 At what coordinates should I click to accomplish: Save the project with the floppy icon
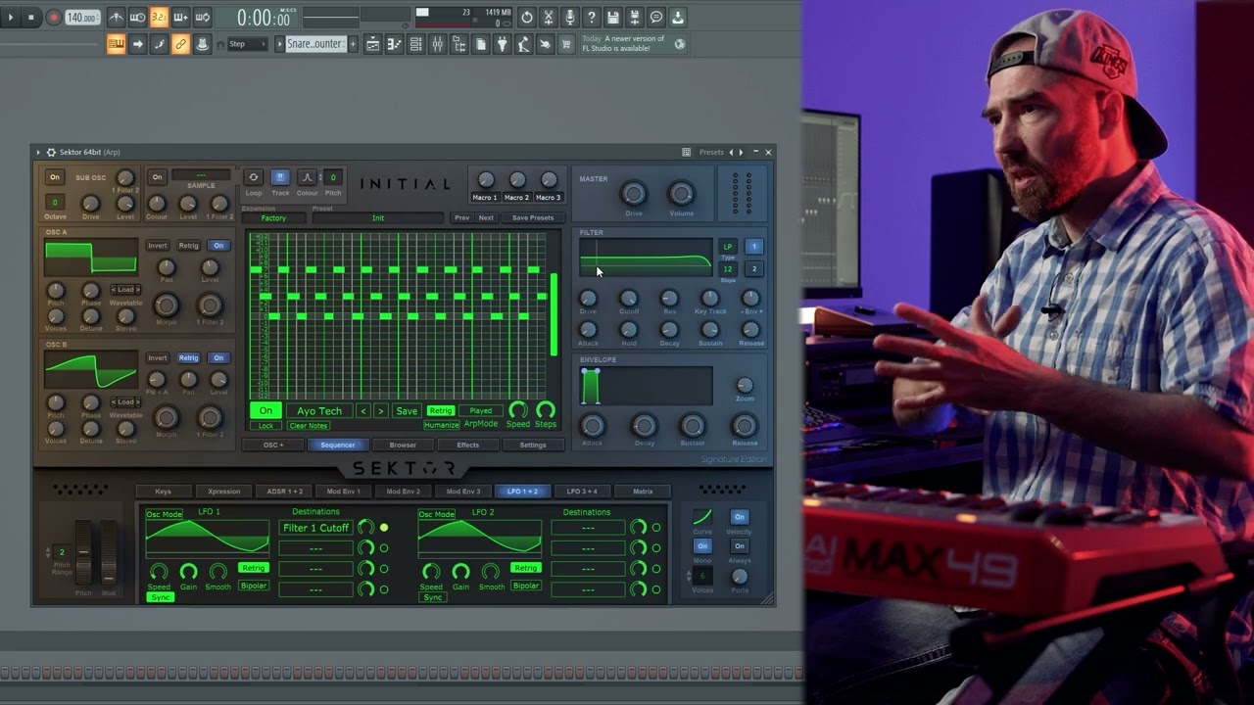click(x=613, y=18)
